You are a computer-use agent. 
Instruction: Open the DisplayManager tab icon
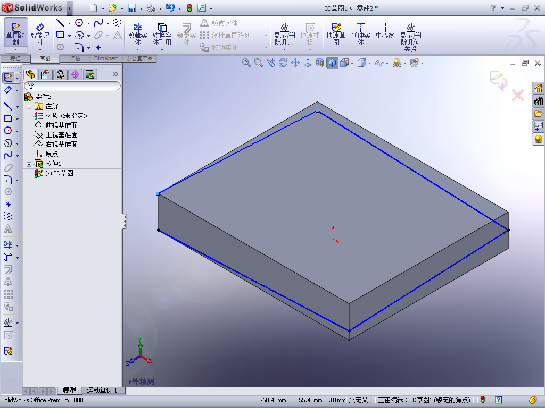pyautogui.click(x=89, y=74)
